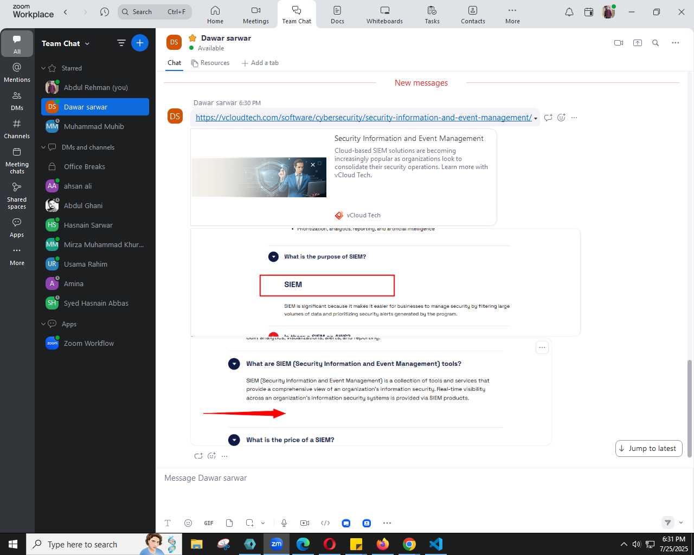This screenshot has height=555, width=694.
Task: Search within this chat
Action: coord(656,43)
